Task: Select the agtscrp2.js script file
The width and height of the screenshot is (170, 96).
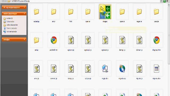Action: point(88,40)
